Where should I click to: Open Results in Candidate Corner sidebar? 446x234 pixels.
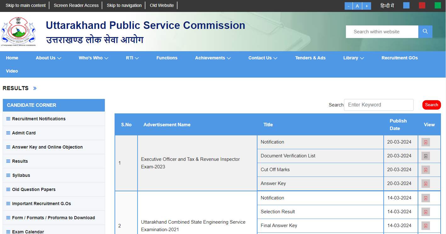(20, 161)
